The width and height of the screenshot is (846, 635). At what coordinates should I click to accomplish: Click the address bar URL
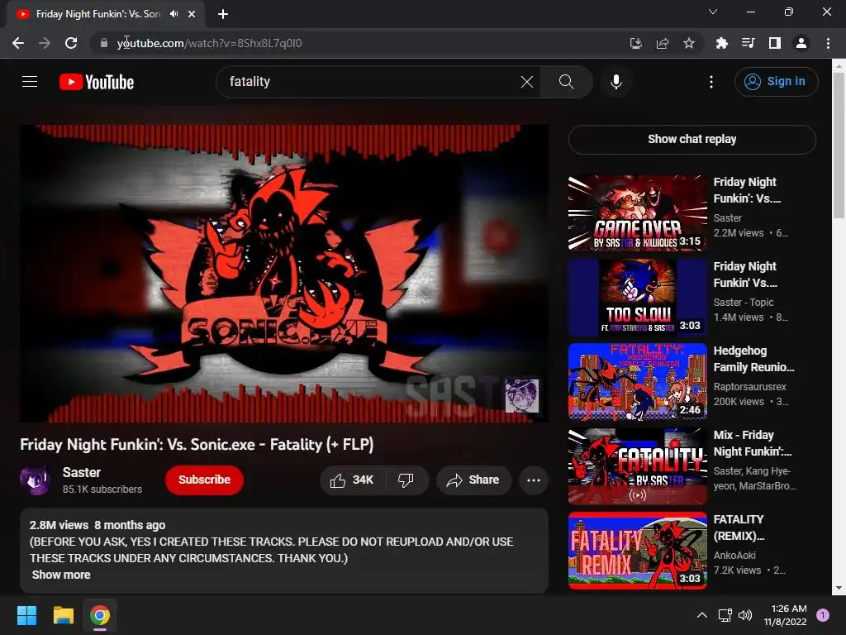pyautogui.click(x=209, y=43)
